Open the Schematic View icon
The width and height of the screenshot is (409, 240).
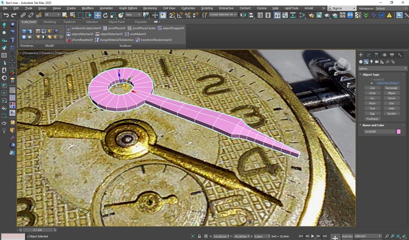(x=293, y=15)
